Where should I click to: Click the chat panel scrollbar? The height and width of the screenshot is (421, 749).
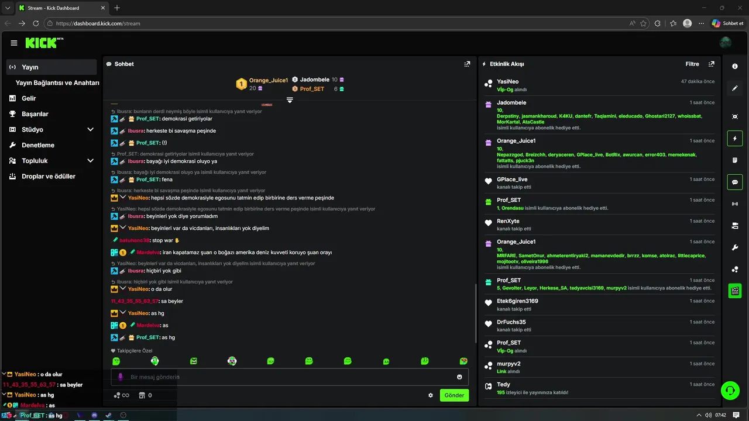(x=475, y=313)
